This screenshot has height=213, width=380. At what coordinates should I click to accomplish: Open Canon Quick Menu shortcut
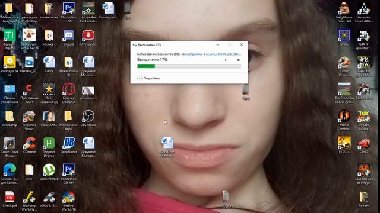coord(9,147)
